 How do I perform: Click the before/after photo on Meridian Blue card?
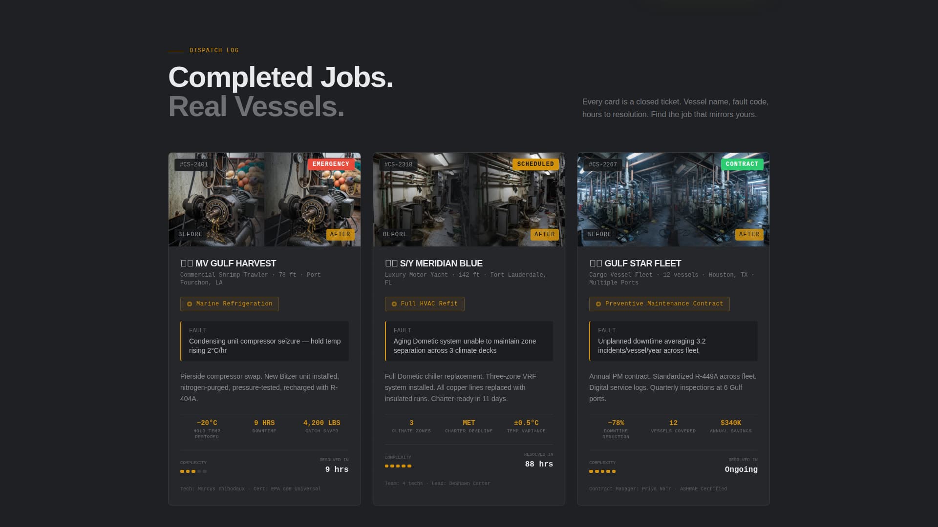pyautogui.click(x=469, y=200)
